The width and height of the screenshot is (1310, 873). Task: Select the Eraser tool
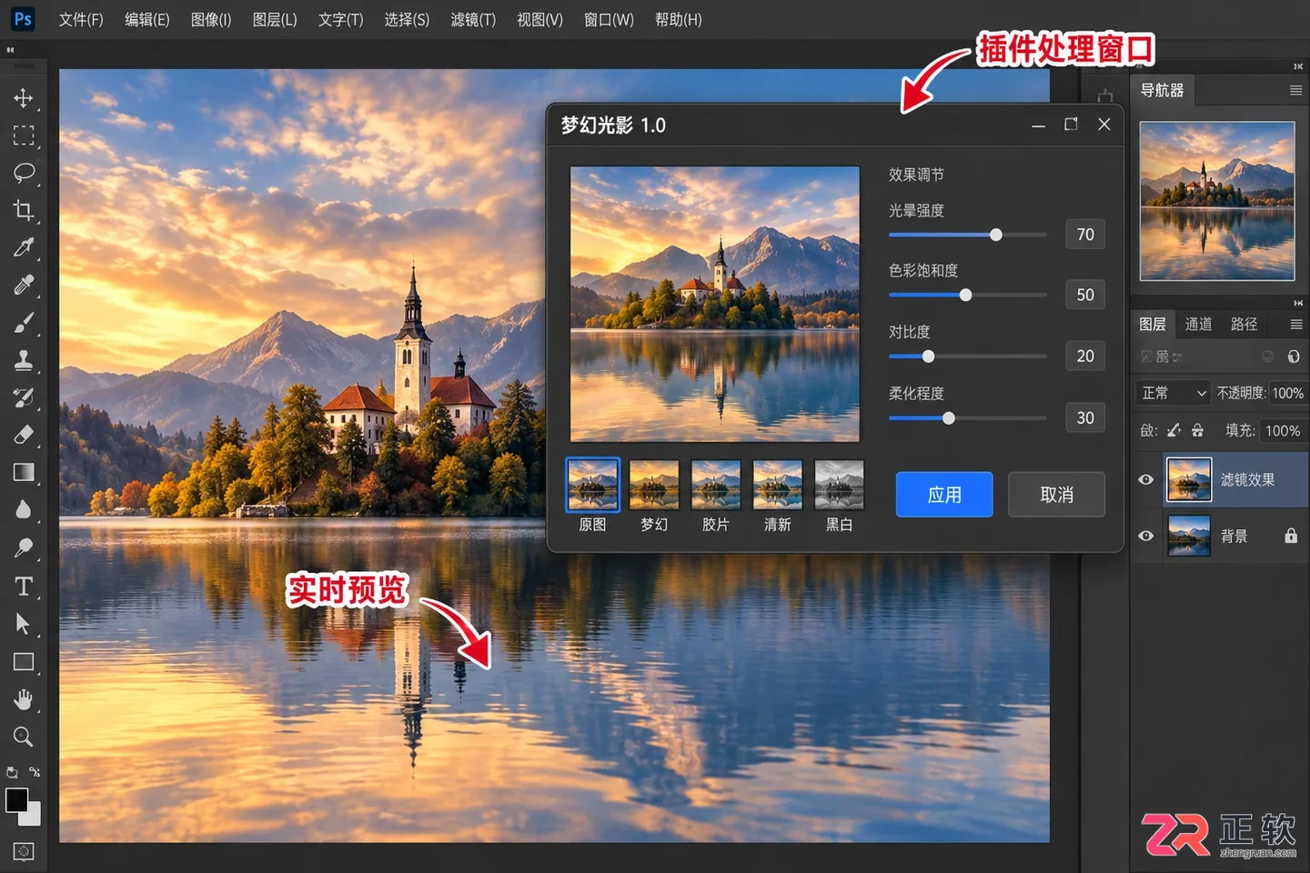[24, 435]
